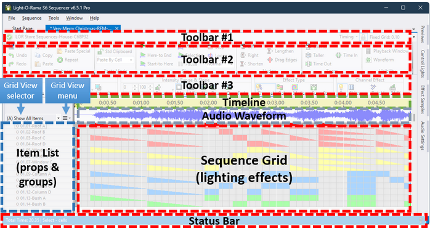Open the tab list dropdown arrow
Screen dimensions: 430x228
pyautogui.click(x=413, y=29)
